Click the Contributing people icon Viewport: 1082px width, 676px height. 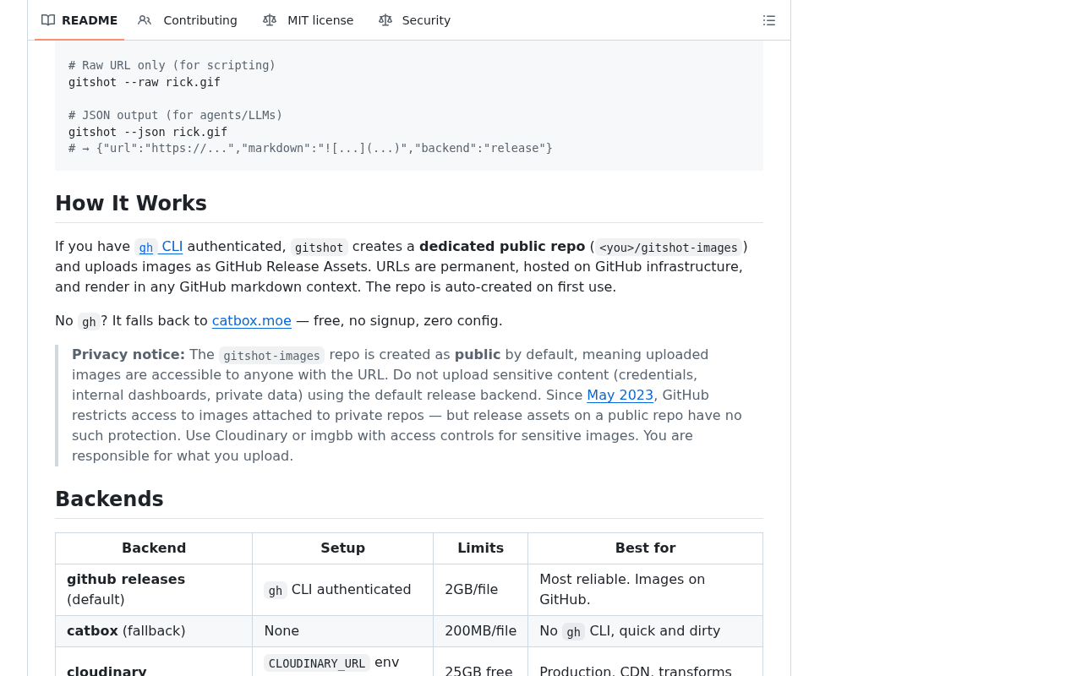pos(145,20)
